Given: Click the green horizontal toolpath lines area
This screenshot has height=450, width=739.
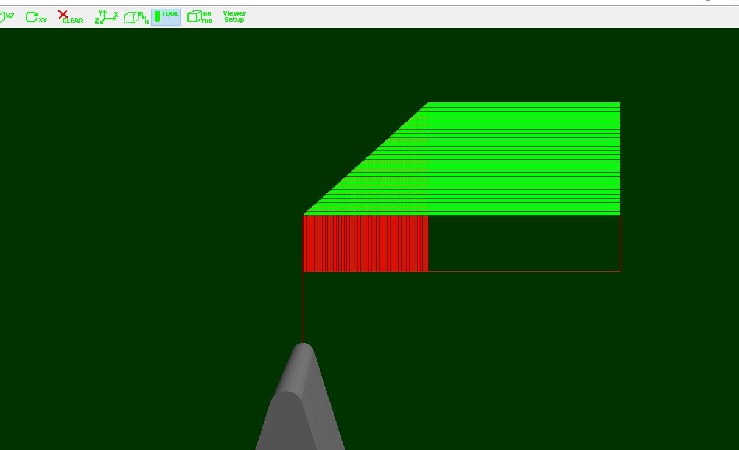Looking at the screenshot, I should pos(524,158).
